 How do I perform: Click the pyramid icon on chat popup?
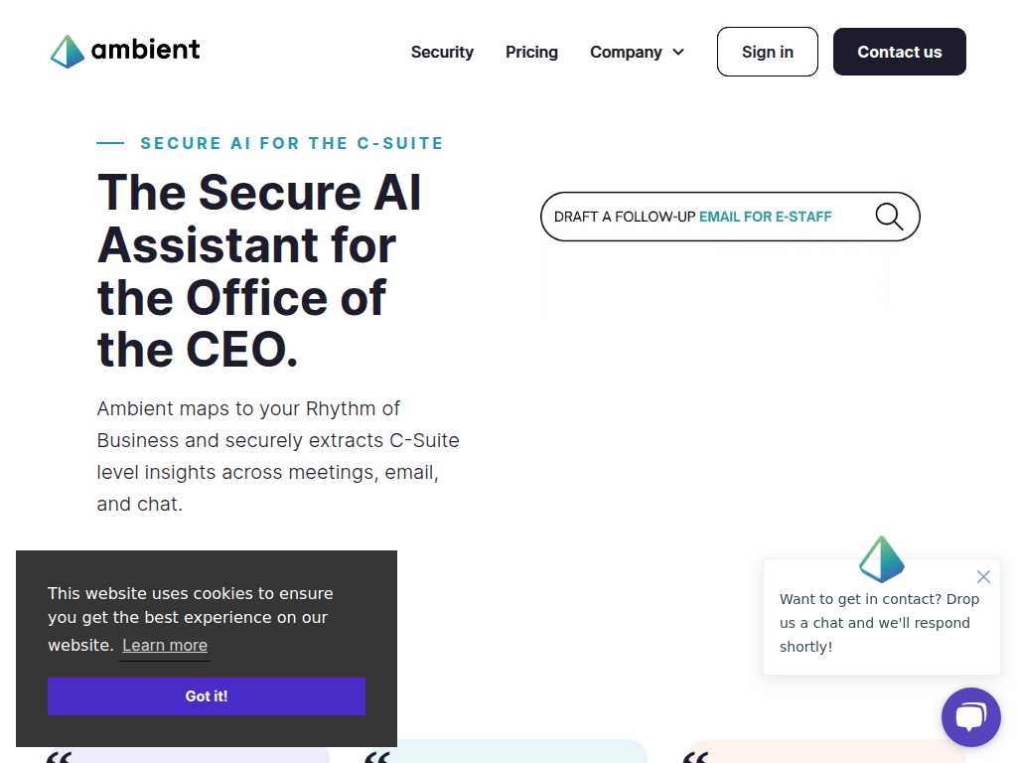(882, 558)
